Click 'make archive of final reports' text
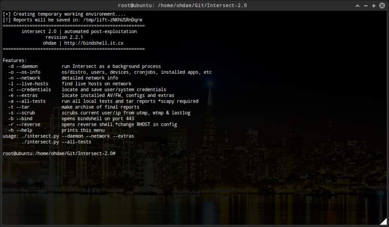The width and height of the screenshot is (389, 227). click(x=101, y=107)
